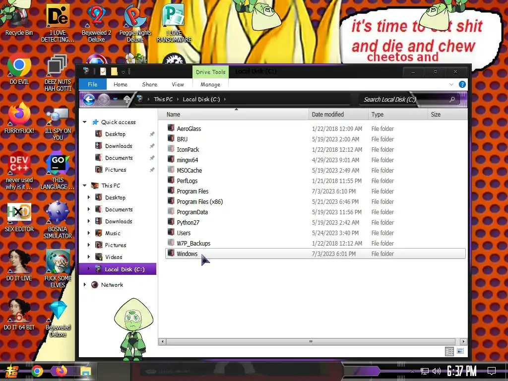
Task: Open the DO IT 64 BIT shortcut
Action: (x=19, y=314)
